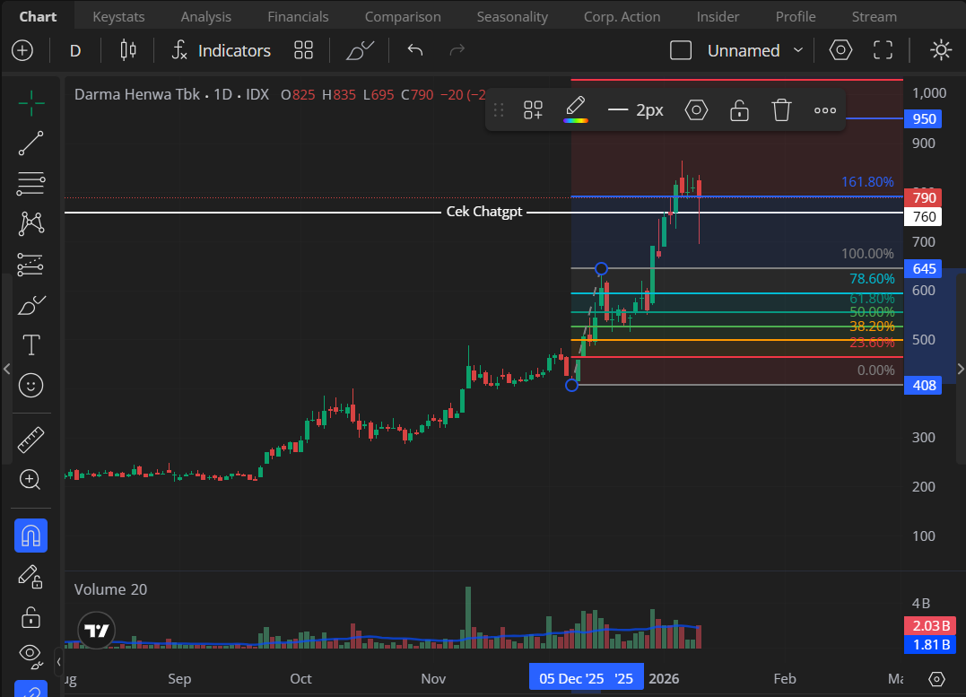Open the candlestick chart type selector
966x697 pixels.
click(x=127, y=50)
